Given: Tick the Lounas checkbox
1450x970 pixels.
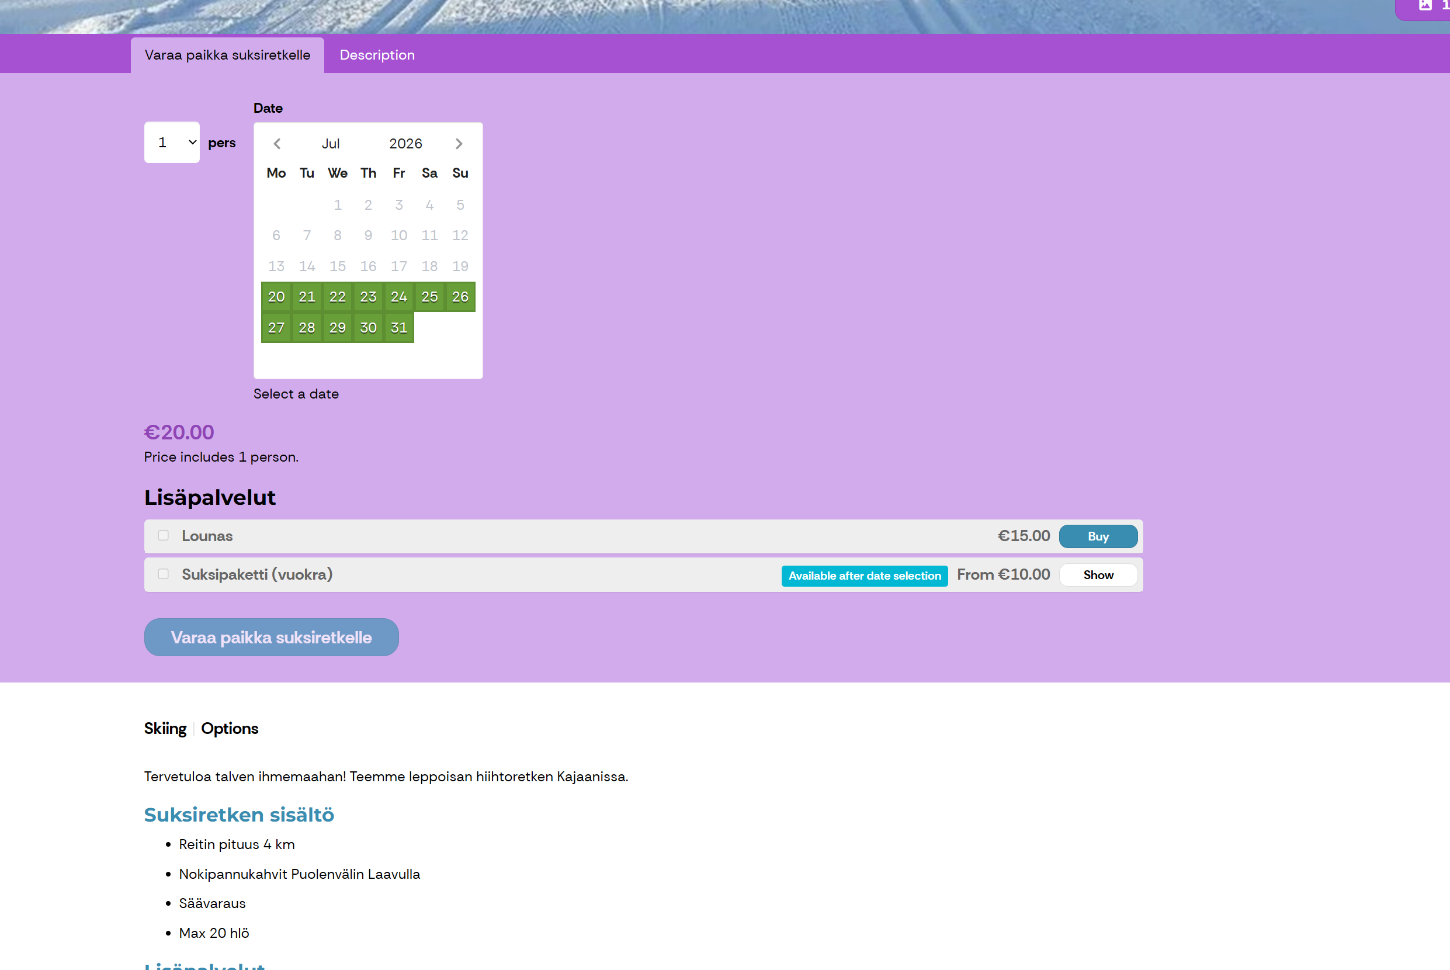Looking at the screenshot, I should point(163,535).
